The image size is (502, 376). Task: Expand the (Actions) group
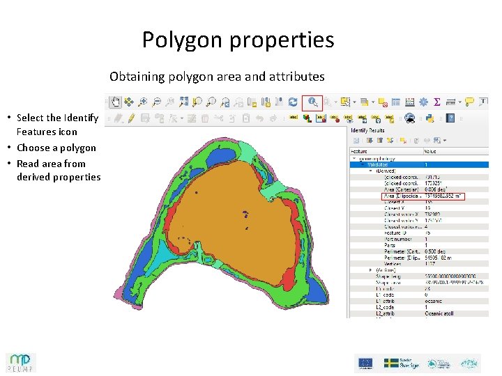371,270
